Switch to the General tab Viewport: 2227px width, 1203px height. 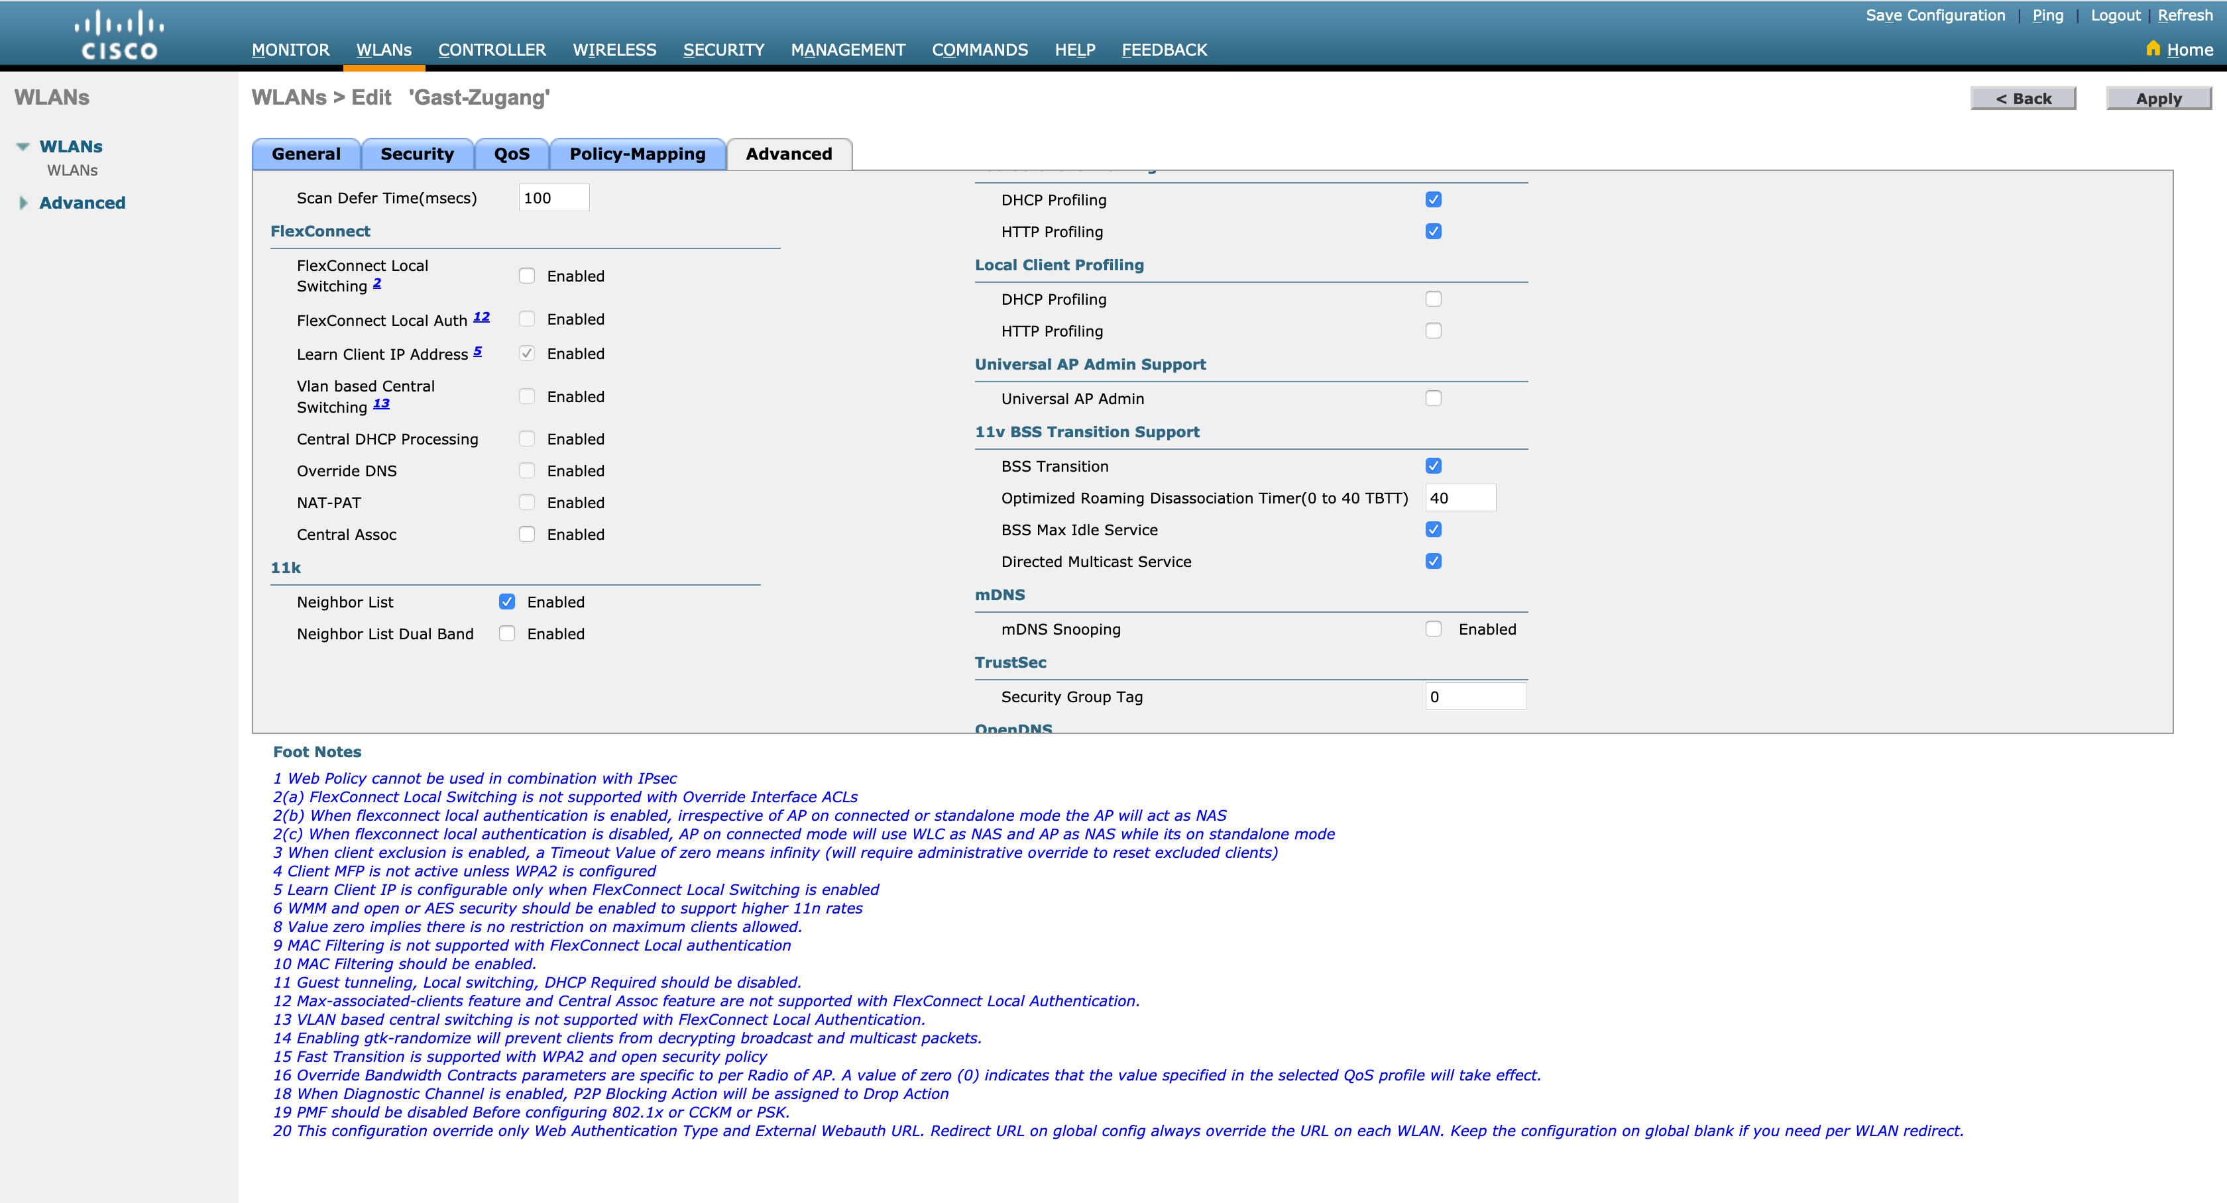pos(306,154)
